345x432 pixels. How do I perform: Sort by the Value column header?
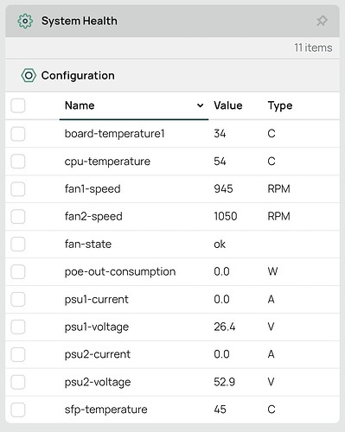coord(228,105)
